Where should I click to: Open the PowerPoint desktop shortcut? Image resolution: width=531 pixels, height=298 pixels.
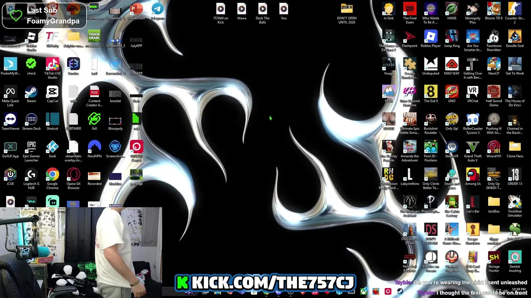(x=136, y=12)
